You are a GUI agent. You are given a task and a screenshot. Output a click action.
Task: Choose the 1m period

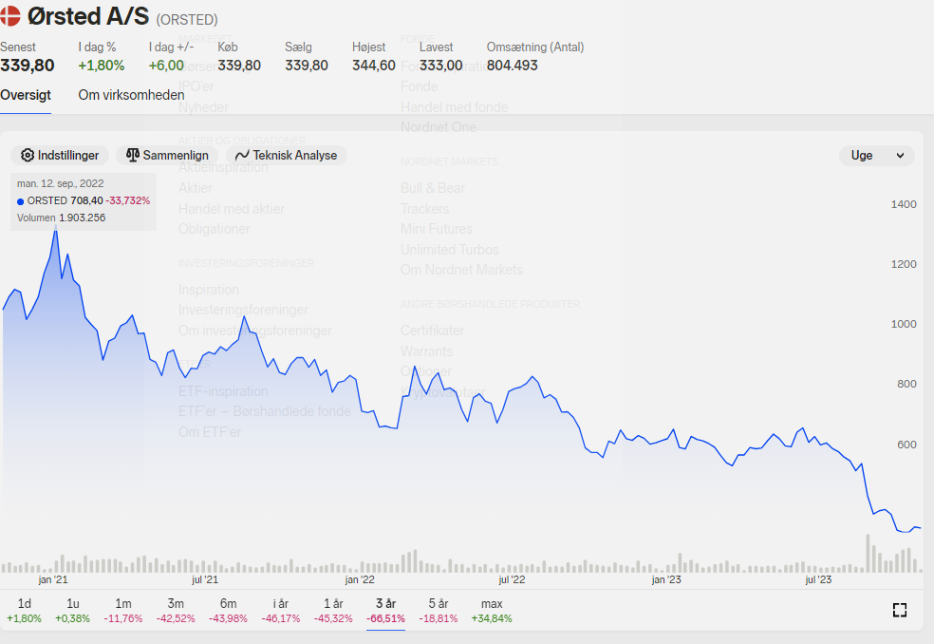[x=123, y=611]
